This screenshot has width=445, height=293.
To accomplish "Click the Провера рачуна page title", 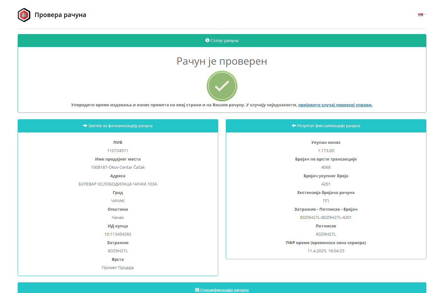I will pos(60,15).
